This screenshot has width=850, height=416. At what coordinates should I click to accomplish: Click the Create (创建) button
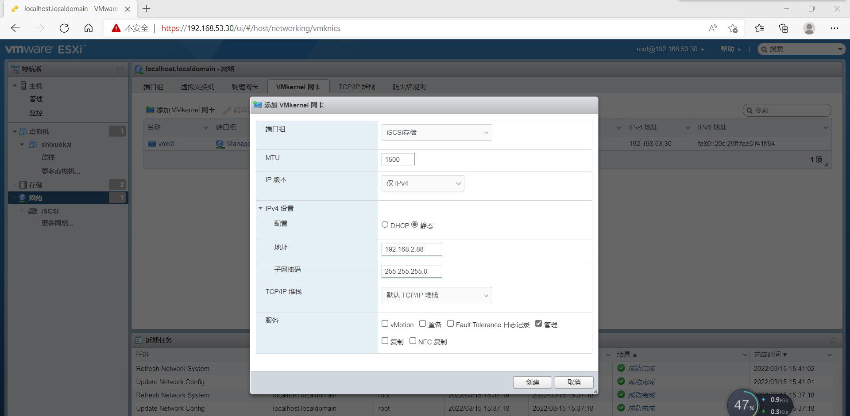tap(533, 382)
